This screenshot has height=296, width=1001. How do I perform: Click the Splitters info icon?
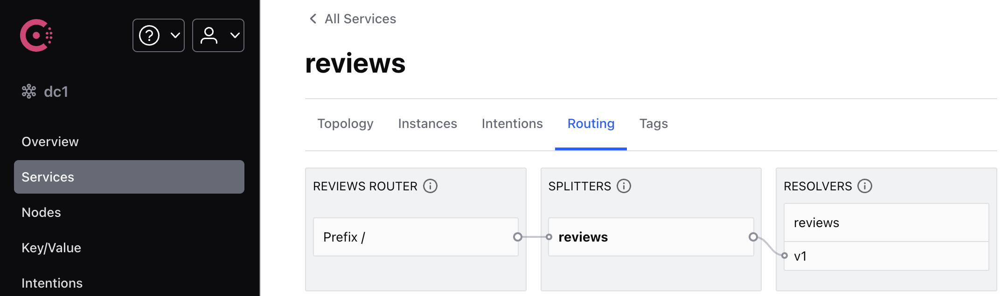624,186
